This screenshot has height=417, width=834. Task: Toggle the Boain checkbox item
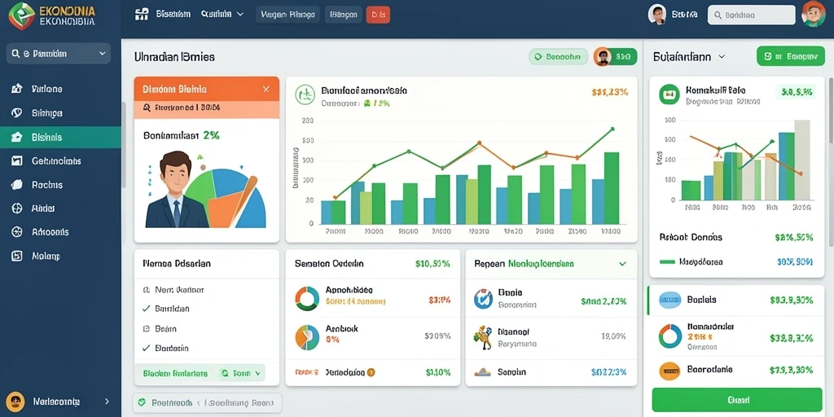160,329
